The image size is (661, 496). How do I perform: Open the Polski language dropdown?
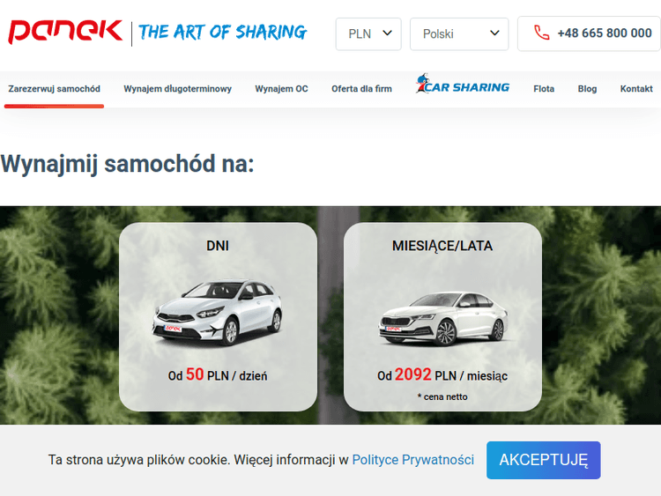pyautogui.click(x=459, y=33)
